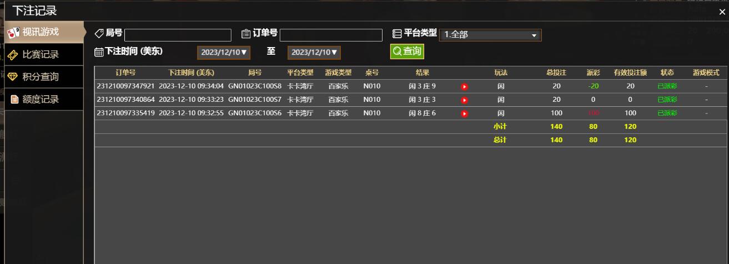Focus the 局号 input field
Image resolution: width=729 pixels, height=264 pixels.
point(178,35)
